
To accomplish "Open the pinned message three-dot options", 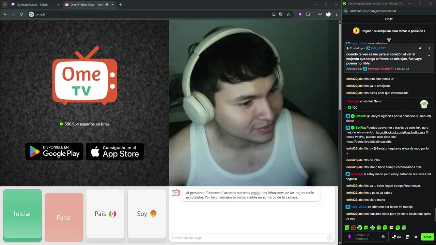I will 429,48.
